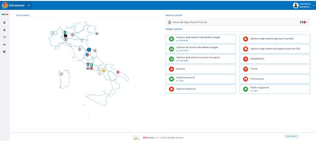This screenshot has height=141, width=316.
Task: Open the user profile sidebar icon
Action: pos(5,22)
